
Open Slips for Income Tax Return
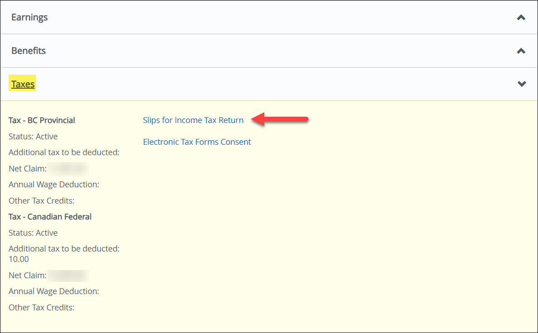tap(193, 120)
